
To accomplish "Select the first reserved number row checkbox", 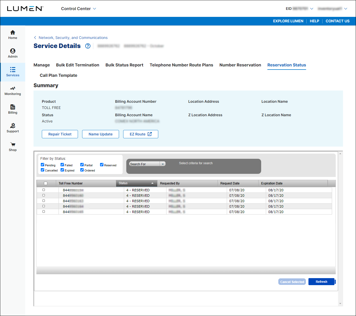I will coord(44,190).
